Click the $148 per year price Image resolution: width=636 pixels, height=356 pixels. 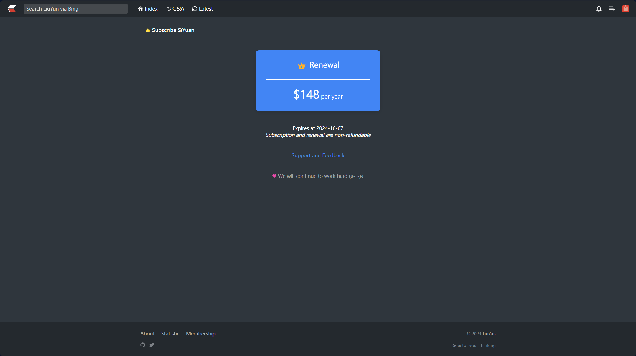pyautogui.click(x=318, y=95)
